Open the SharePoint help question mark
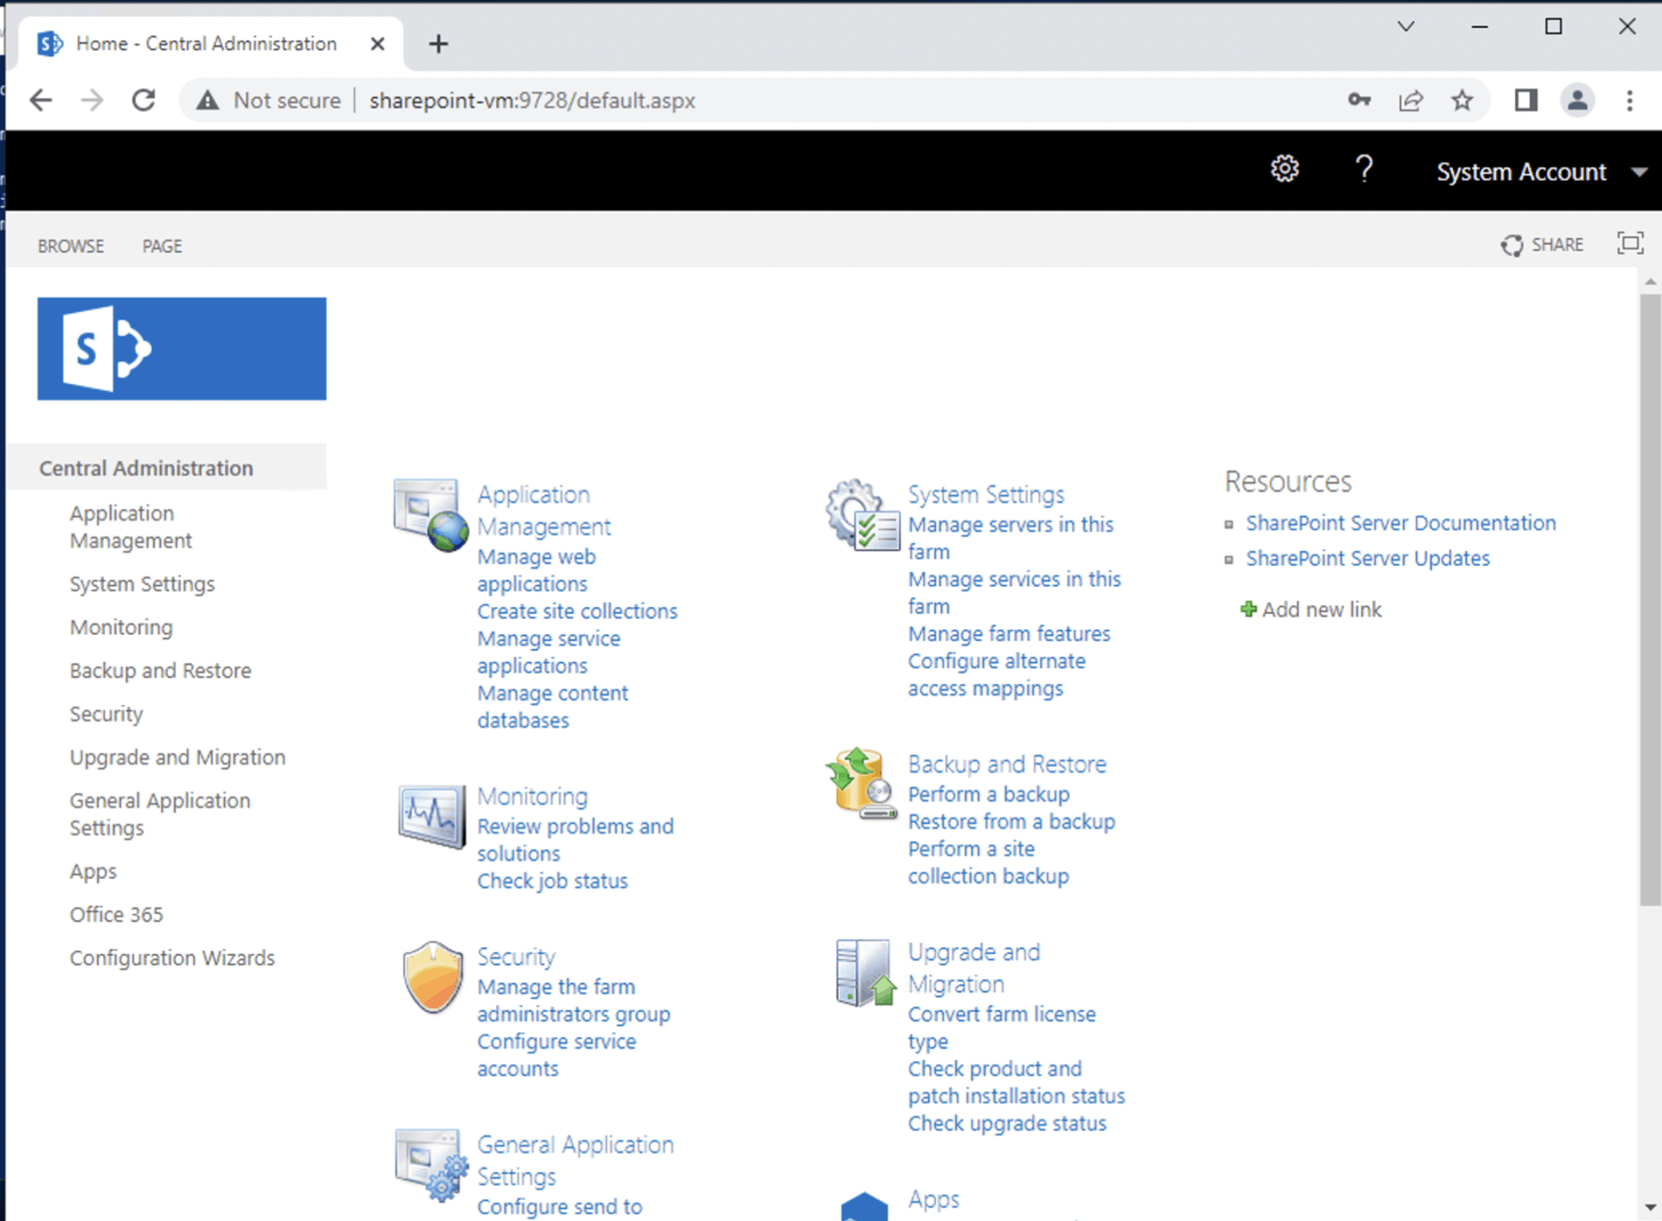The width and height of the screenshot is (1662, 1221). (1363, 170)
